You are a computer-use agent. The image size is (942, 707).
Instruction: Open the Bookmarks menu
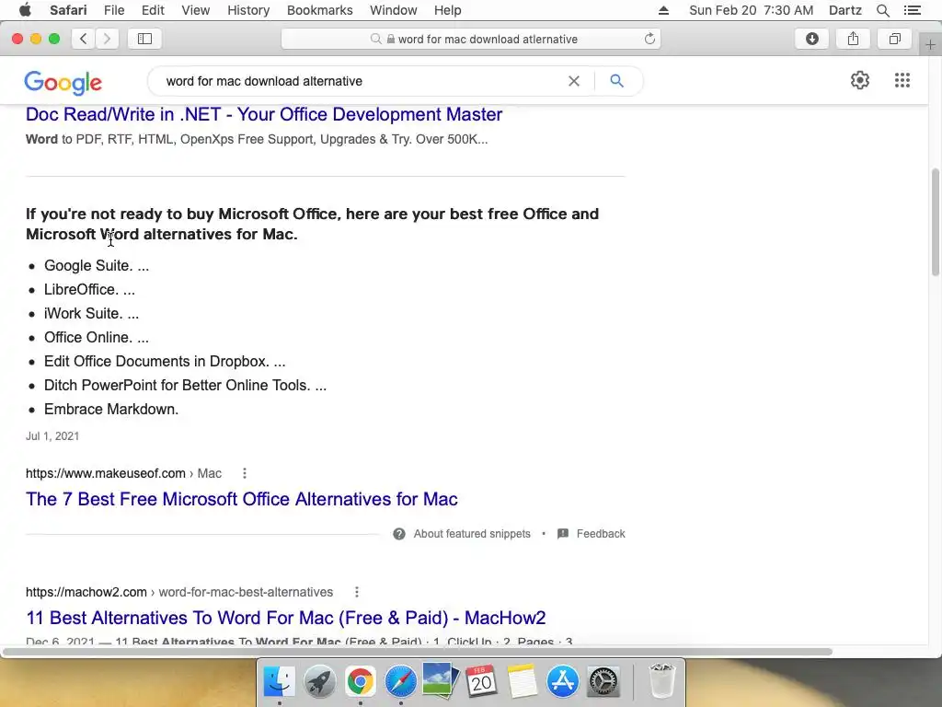click(319, 10)
